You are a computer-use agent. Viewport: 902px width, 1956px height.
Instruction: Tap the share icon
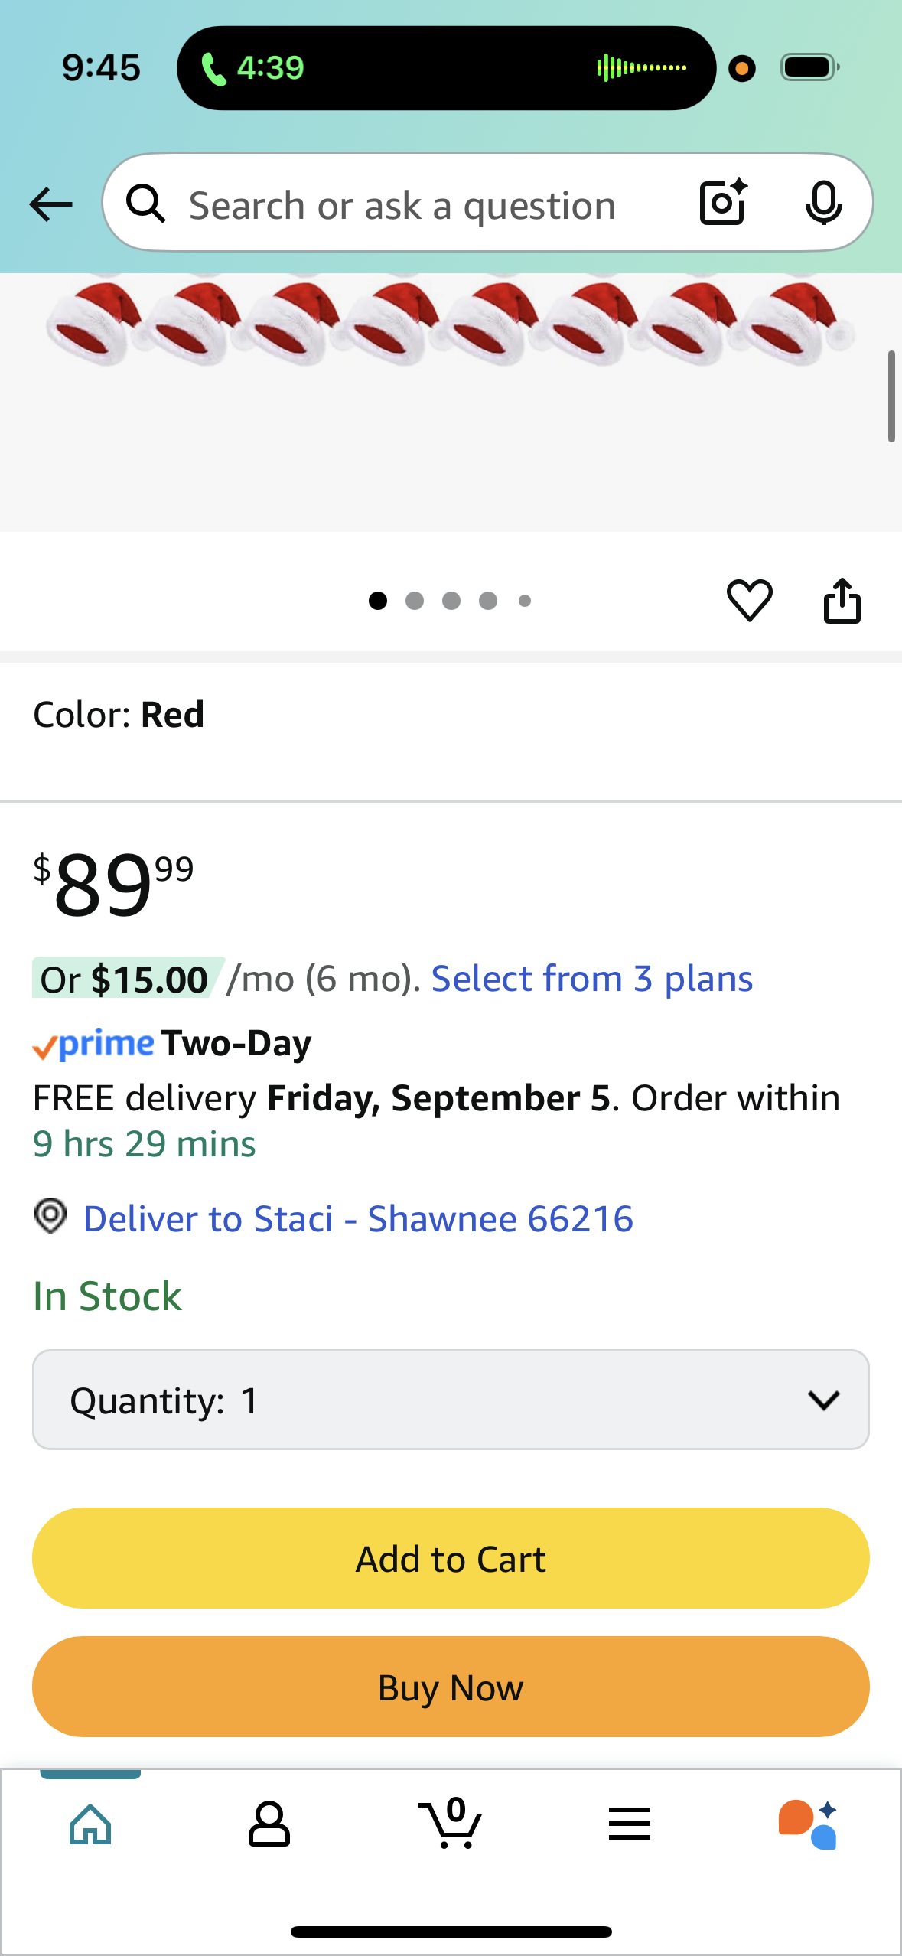(x=842, y=601)
